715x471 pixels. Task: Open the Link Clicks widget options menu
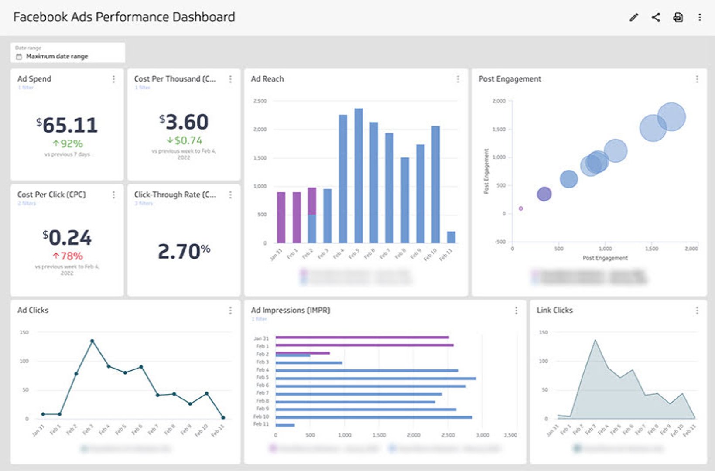[x=697, y=311]
